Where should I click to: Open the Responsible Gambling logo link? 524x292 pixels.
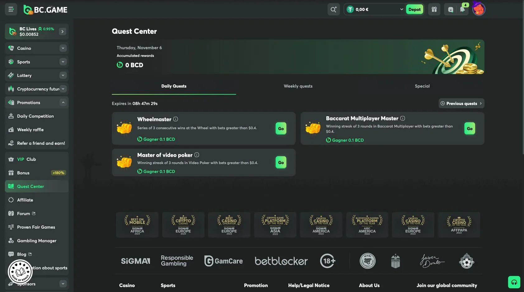tap(177, 261)
